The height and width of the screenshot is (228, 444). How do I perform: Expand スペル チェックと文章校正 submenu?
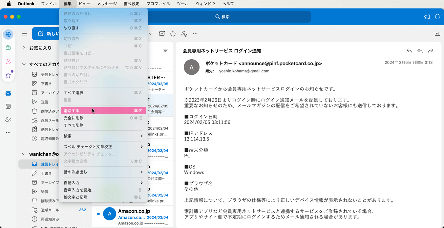pyautogui.click(x=103, y=147)
